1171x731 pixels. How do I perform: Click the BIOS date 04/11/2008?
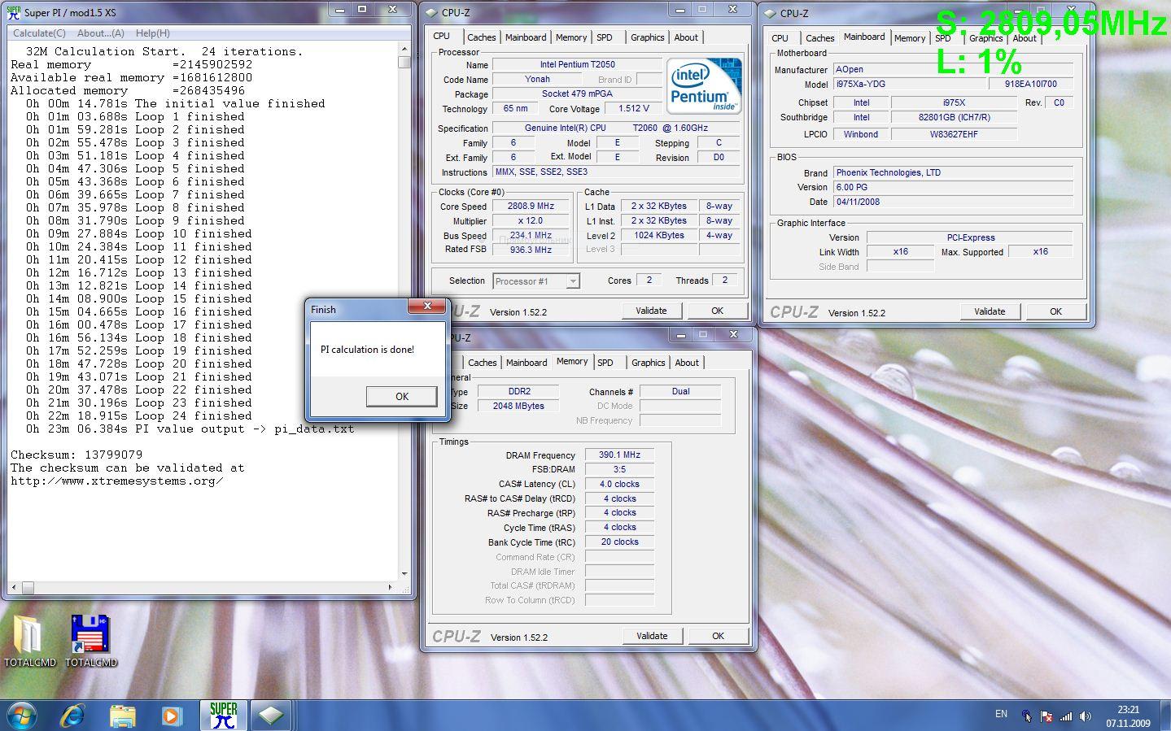953,202
